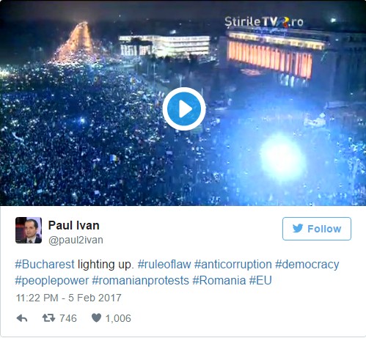
Task: Open the #anticorruption hashtag
Action: click(x=233, y=265)
